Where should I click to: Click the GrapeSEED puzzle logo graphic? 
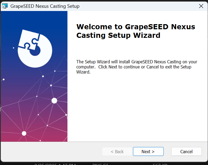35,49
